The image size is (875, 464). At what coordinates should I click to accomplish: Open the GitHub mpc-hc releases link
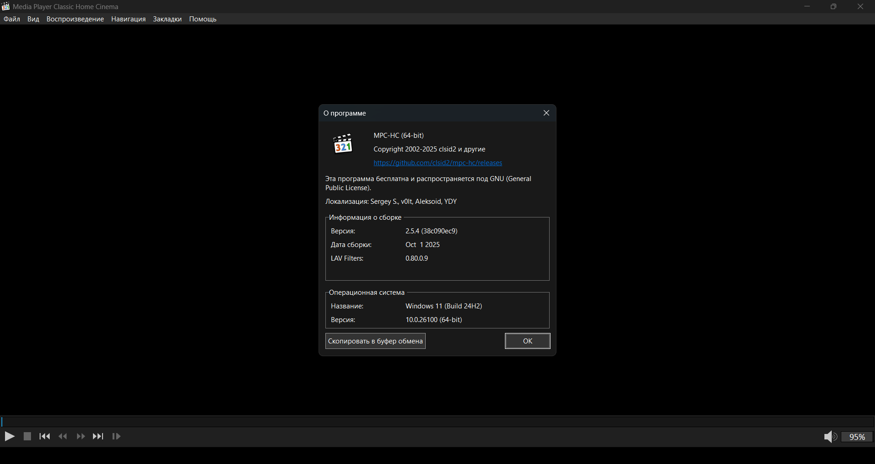(438, 163)
